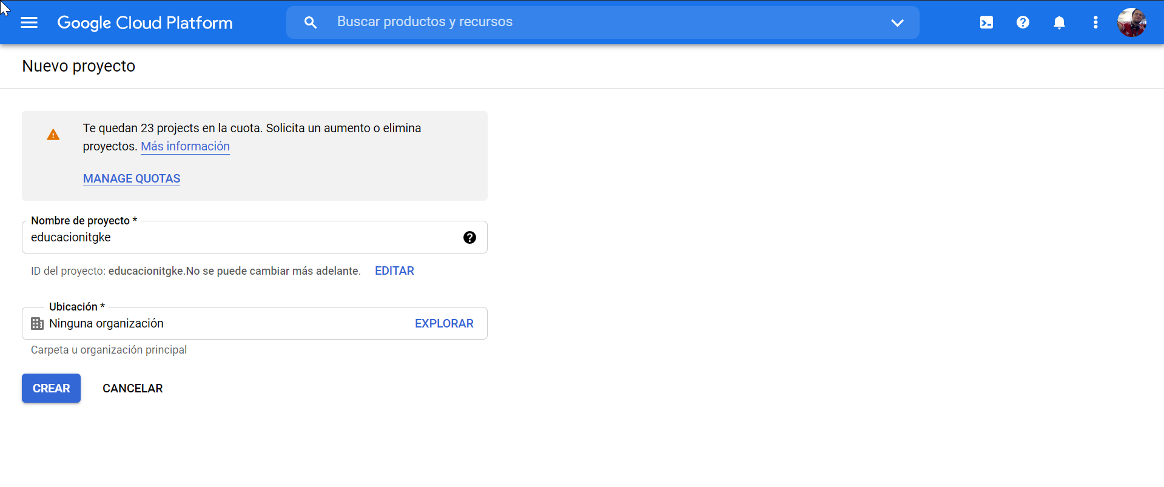
Task: Open the user account avatar
Action: [x=1132, y=22]
